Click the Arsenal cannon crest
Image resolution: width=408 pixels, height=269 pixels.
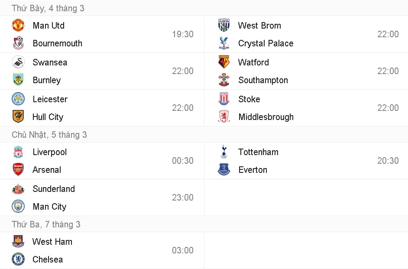point(18,170)
